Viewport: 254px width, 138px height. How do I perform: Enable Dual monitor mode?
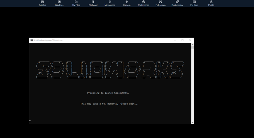click(177, 3)
